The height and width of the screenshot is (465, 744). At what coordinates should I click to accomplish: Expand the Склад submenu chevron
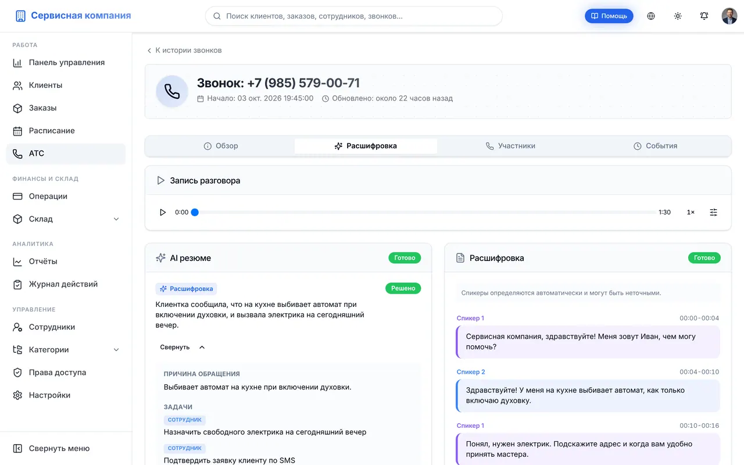pos(116,219)
